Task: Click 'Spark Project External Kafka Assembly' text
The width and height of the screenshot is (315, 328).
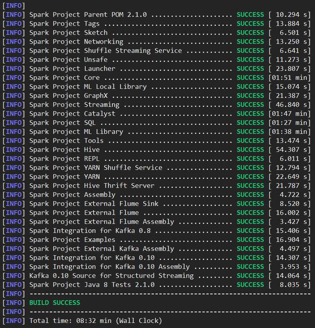Action: 101,249
